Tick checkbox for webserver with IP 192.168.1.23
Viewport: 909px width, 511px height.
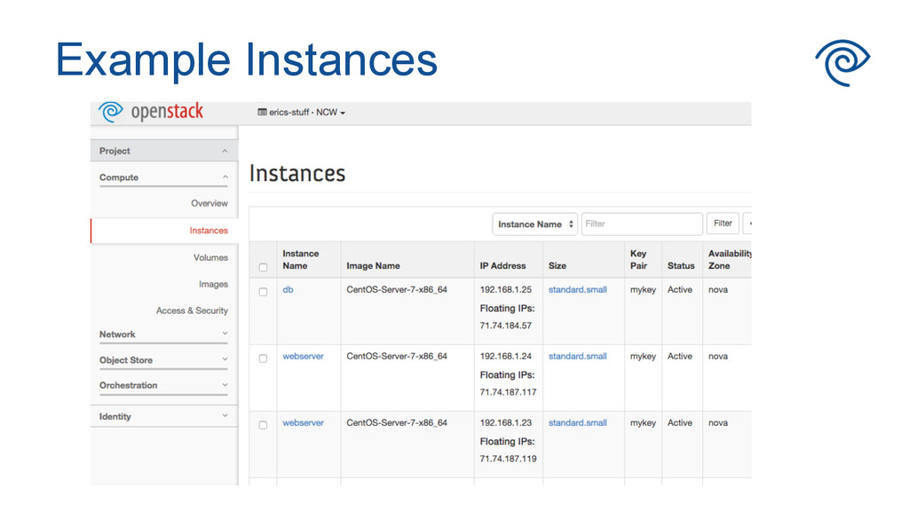263,425
